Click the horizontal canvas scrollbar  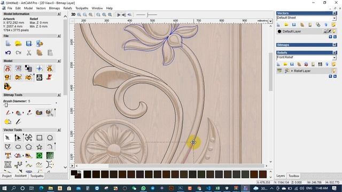[186, 166]
